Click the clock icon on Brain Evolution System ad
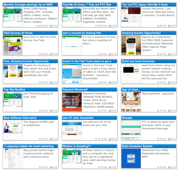179x171 pixels. 158,167
